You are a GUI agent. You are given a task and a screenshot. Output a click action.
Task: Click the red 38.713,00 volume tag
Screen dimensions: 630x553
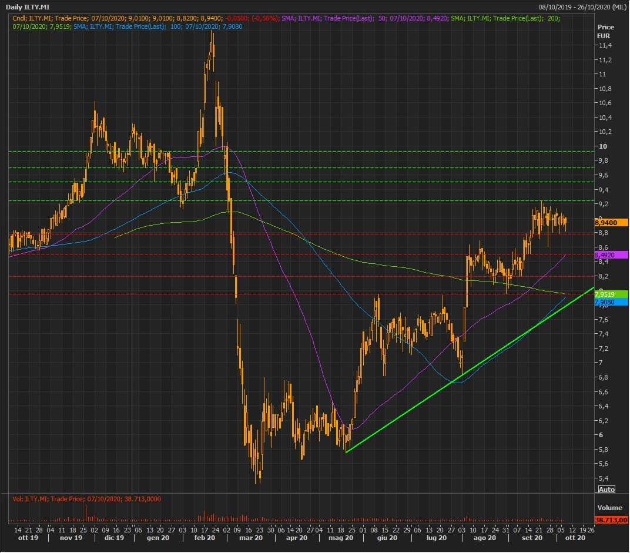coord(611,520)
